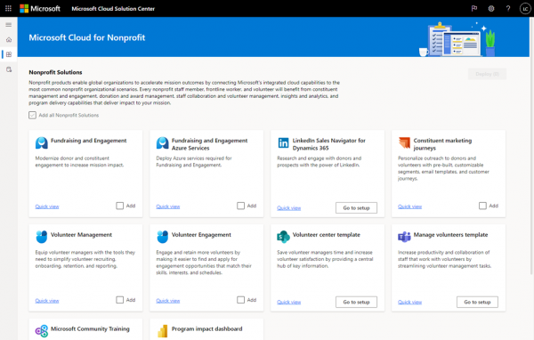Open Quick view for Constituent marketing journeys

pos(409,206)
